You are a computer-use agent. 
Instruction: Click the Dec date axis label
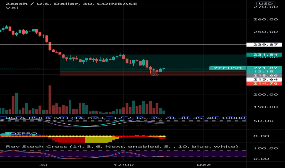203,164
